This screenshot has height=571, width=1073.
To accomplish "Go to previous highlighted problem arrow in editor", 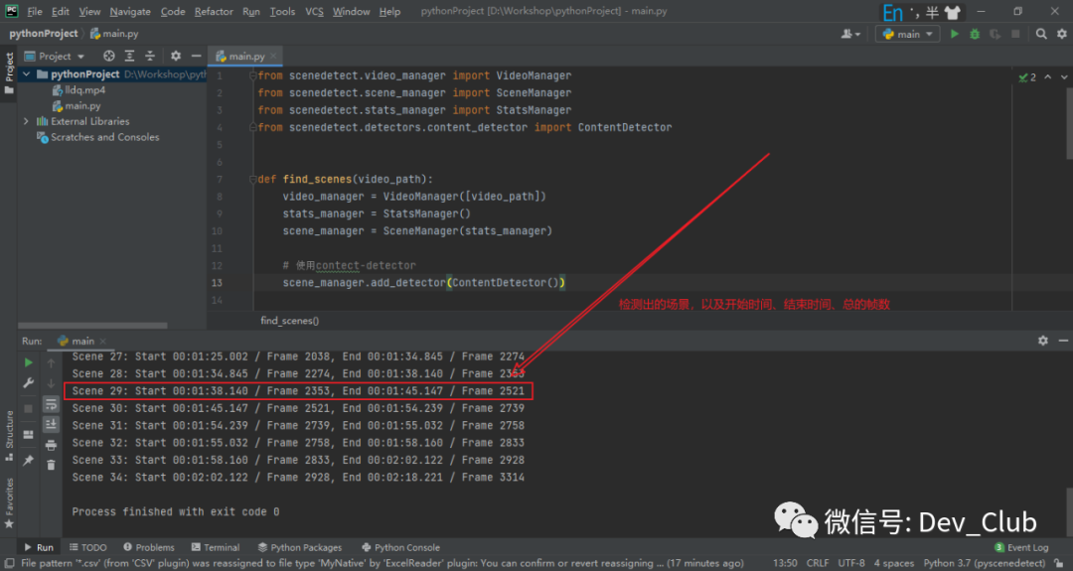I will click(1048, 77).
